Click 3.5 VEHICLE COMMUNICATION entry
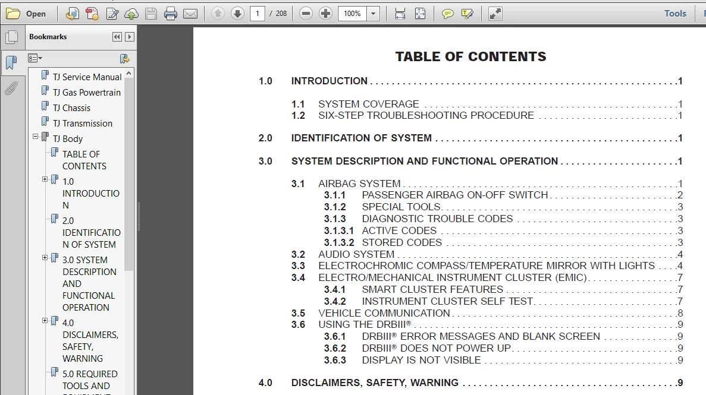The height and width of the screenshot is (395, 706). coord(487,313)
